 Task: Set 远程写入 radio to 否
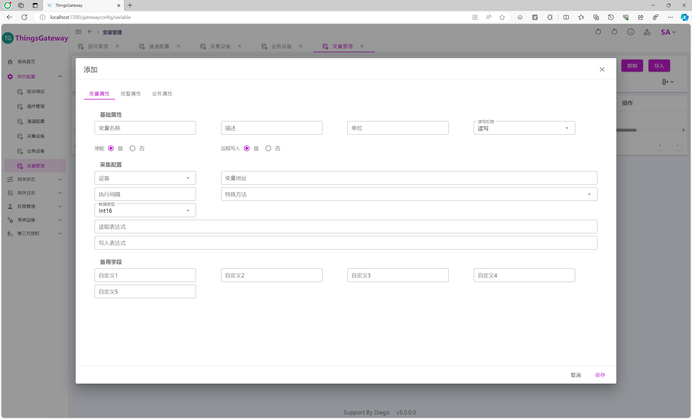click(x=268, y=148)
